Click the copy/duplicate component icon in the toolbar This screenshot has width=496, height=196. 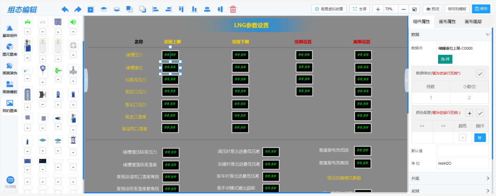tap(91, 9)
